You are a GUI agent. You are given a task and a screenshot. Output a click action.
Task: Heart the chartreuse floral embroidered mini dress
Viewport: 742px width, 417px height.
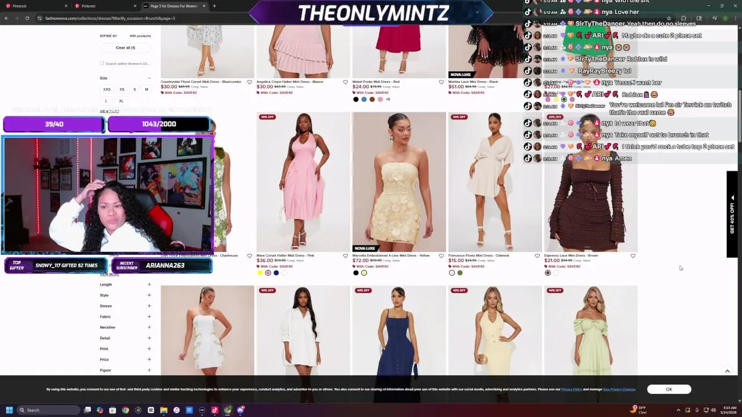[250, 256]
